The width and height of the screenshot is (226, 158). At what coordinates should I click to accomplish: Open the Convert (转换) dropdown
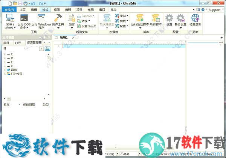point(86,21)
